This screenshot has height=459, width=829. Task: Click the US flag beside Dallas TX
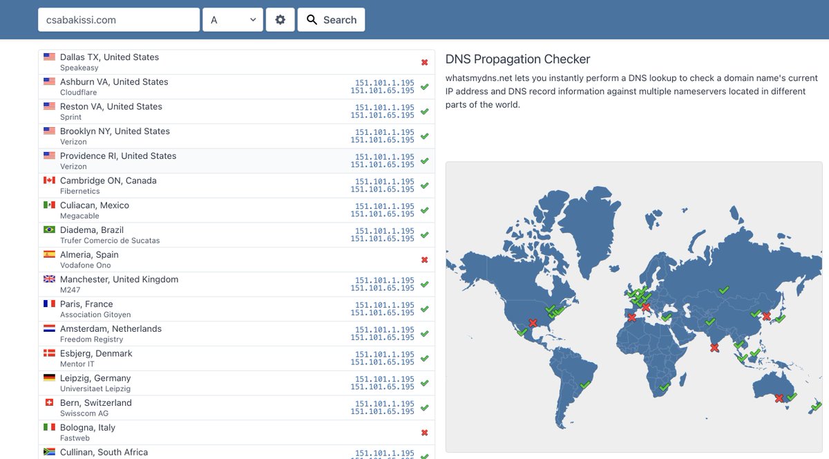(49, 57)
